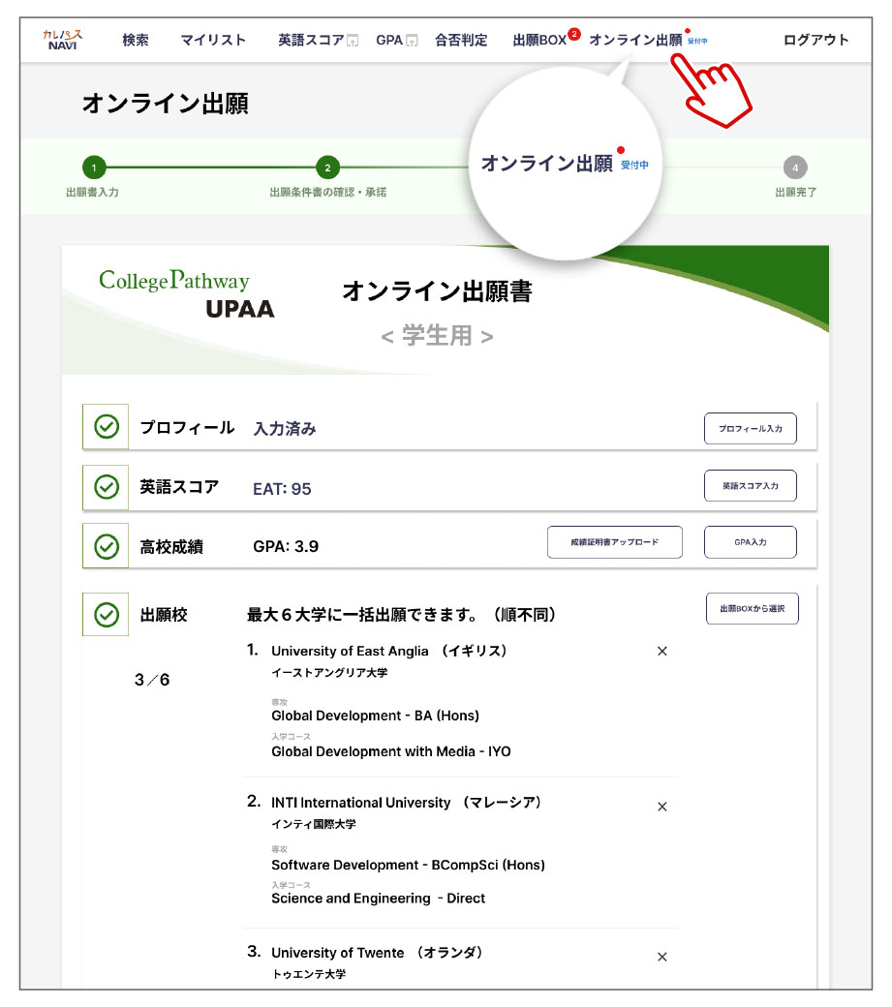The height and width of the screenshot is (1007, 892).
Task: Toggle the completion check for 高校成績
Action: [106, 544]
